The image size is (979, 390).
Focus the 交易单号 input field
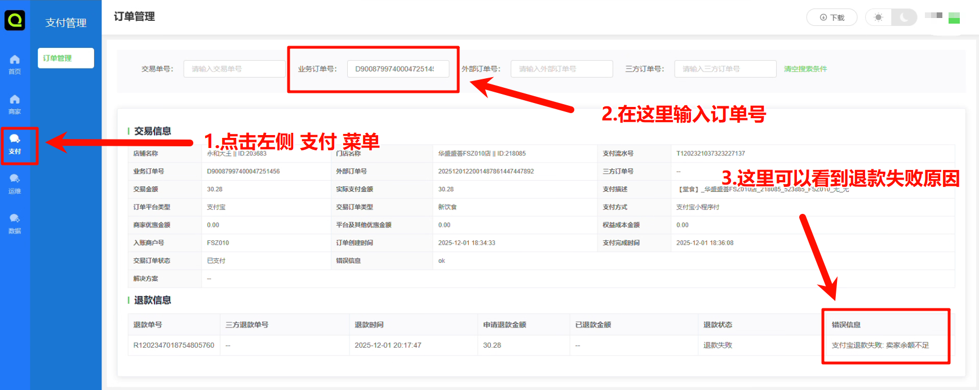(234, 69)
